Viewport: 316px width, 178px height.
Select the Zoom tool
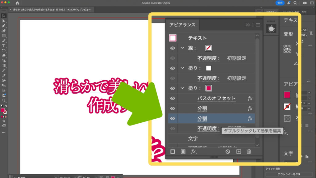coord(4,100)
